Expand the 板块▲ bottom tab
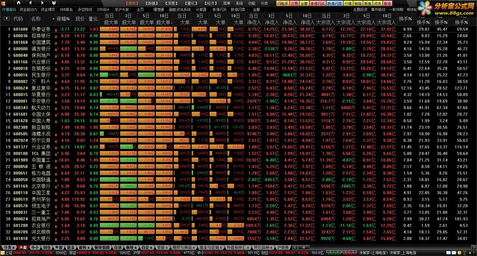 coord(131,247)
